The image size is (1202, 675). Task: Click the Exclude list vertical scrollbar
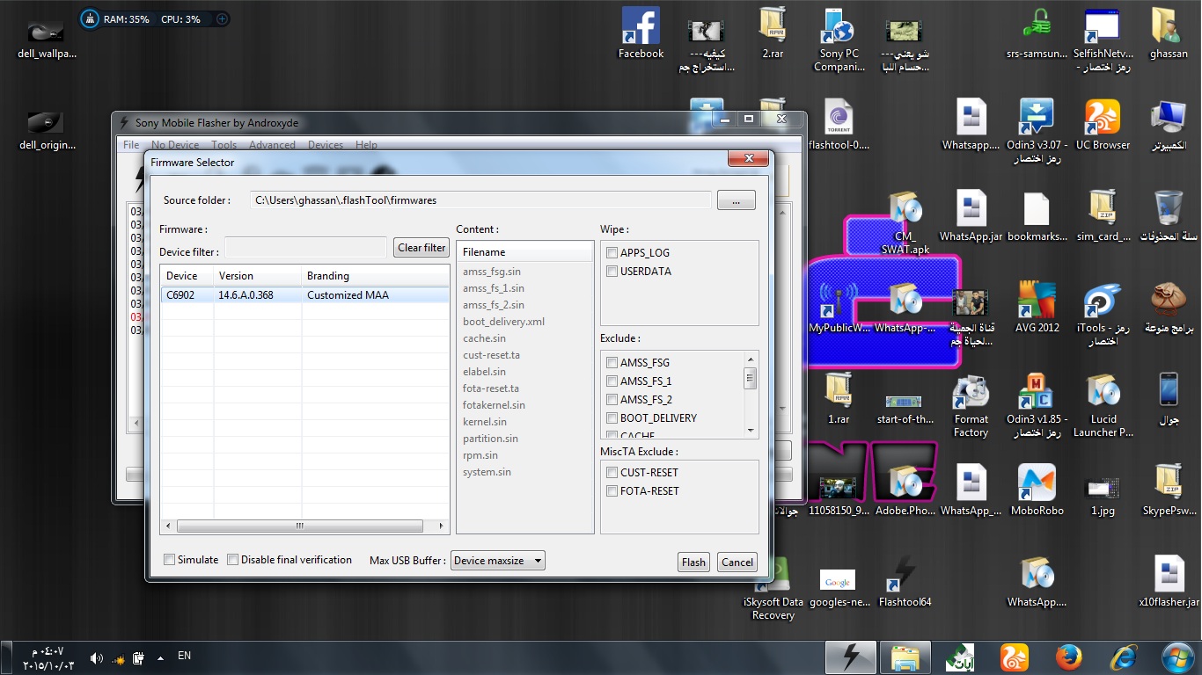tap(751, 395)
